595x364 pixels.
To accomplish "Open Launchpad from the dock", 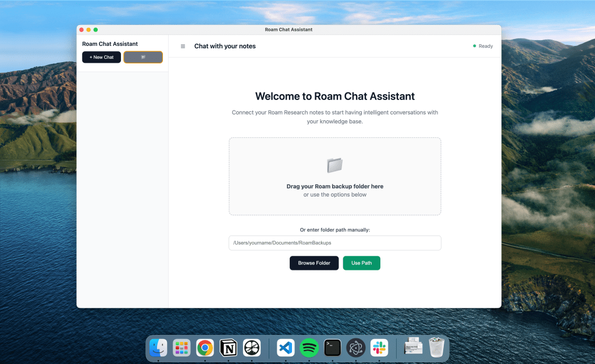I will pyautogui.click(x=181, y=348).
